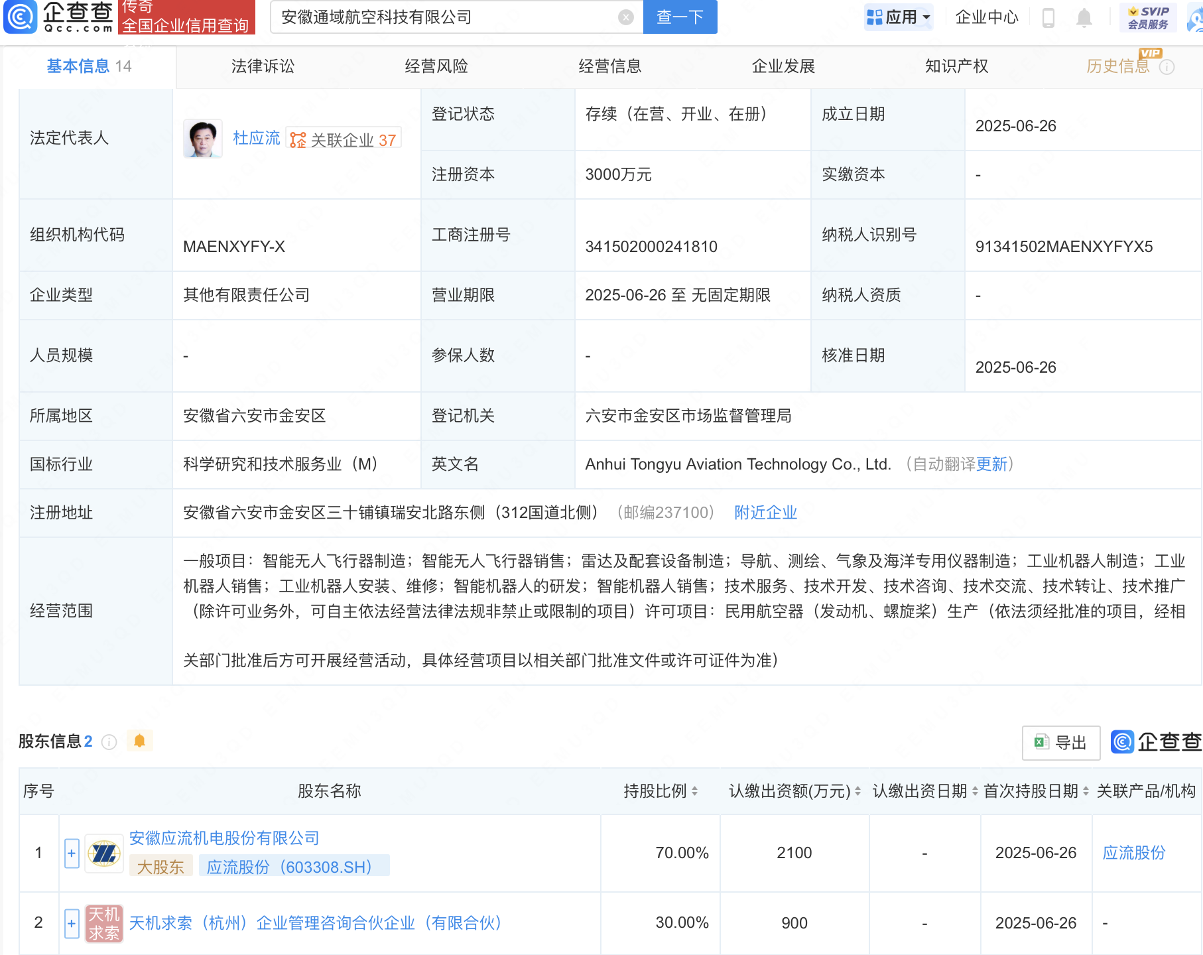Open the 应用 dropdown menu
This screenshot has height=955, width=1203.
899,17
